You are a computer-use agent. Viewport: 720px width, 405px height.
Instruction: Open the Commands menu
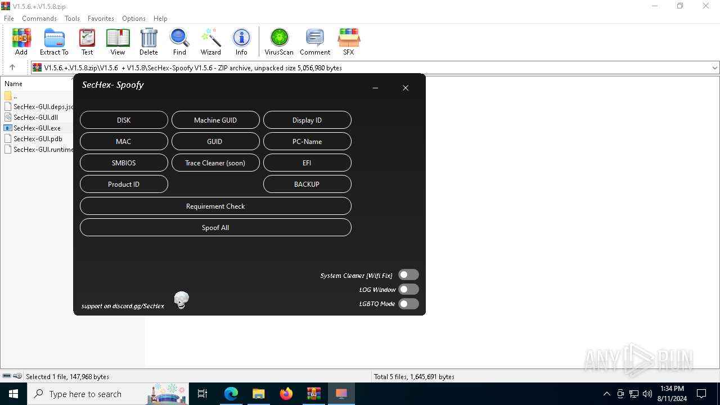[x=39, y=19]
